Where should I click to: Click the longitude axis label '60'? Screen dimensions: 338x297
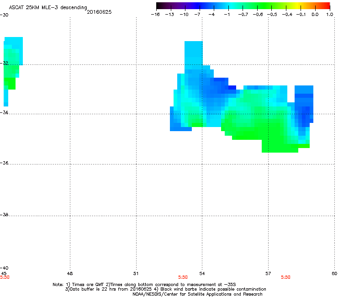(334, 274)
